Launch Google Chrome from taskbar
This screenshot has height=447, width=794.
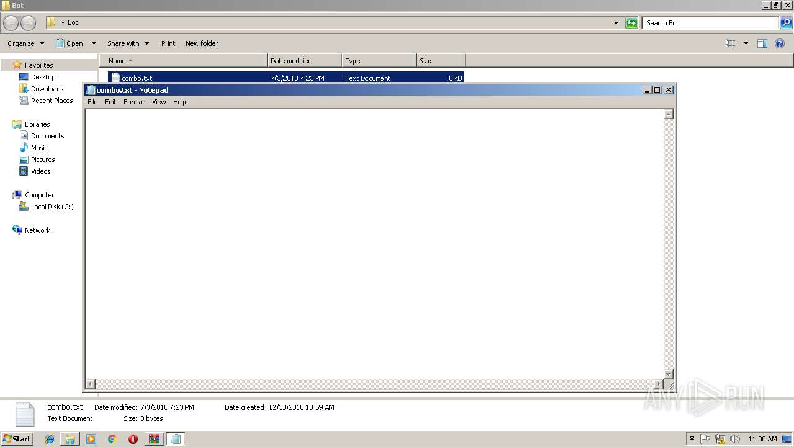point(112,439)
